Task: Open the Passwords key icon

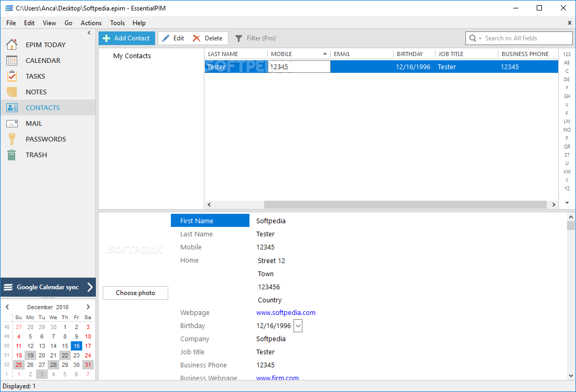Action: tap(12, 139)
